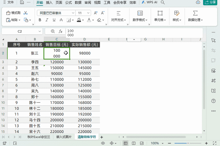Image resolution: width=220 pixels, height=146 pixels.
Task: Switch to the 插入 ribbon tab
Action: pyautogui.click(x=49, y=2)
